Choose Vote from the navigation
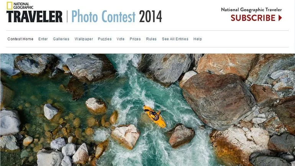The height and width of the screenshot is (166, 295). click(120, 39)
